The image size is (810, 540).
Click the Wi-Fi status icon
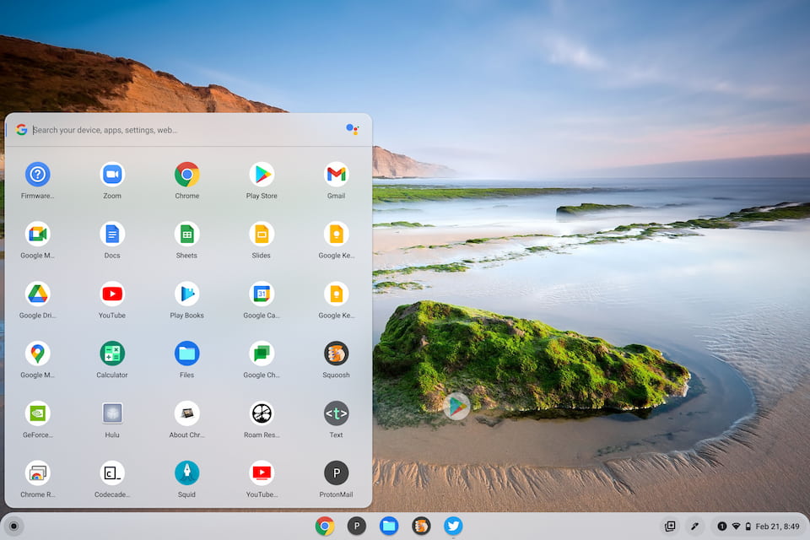[736, 526]
